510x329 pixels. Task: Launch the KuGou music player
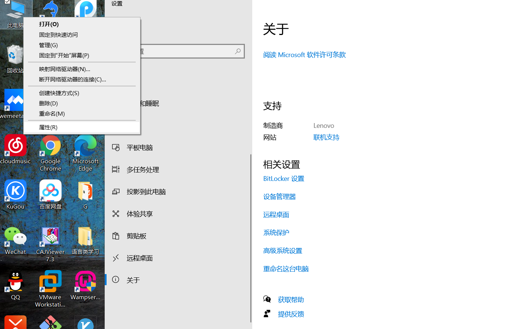tap(15, 190)
